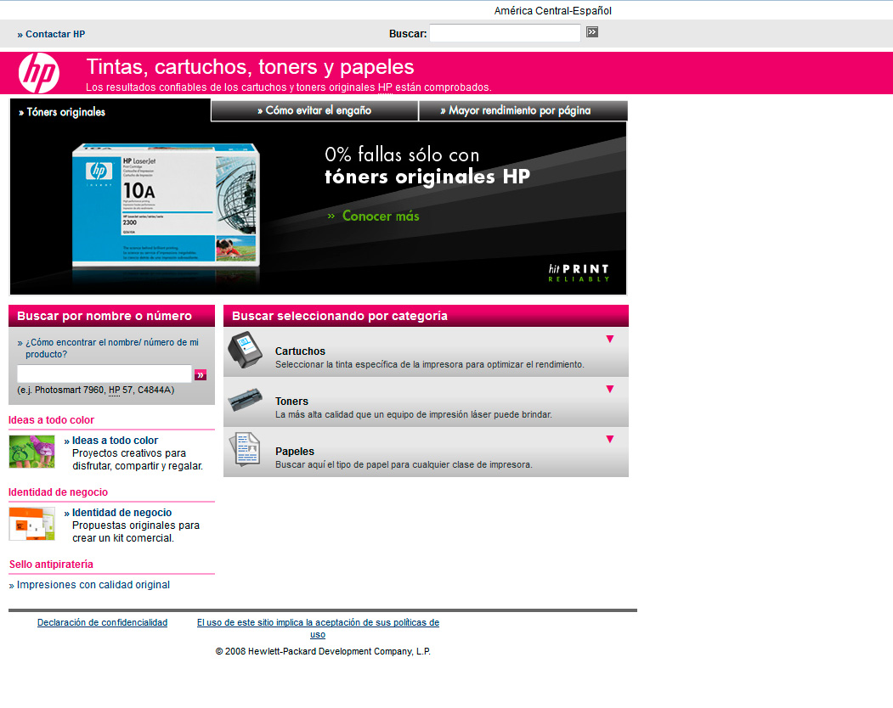
Task: Open Mayor rendimiento por página tab
Action: 523,110
